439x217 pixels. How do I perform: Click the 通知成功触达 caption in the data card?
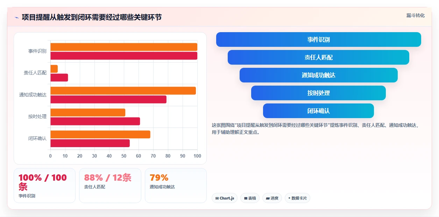point(162,187)
